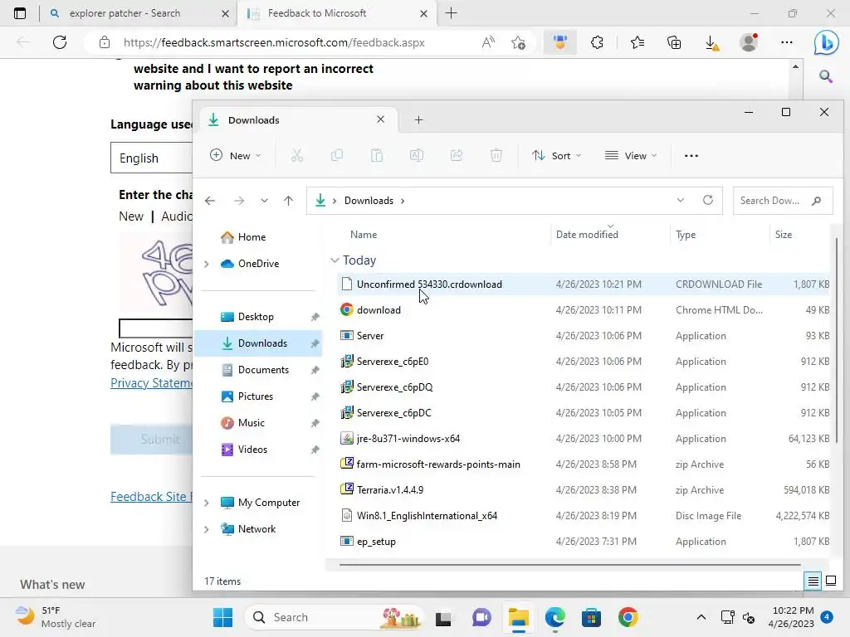This screenshot has width=850, height=637.
Task: Click the captcha characters input box
Action: [155, 328]
